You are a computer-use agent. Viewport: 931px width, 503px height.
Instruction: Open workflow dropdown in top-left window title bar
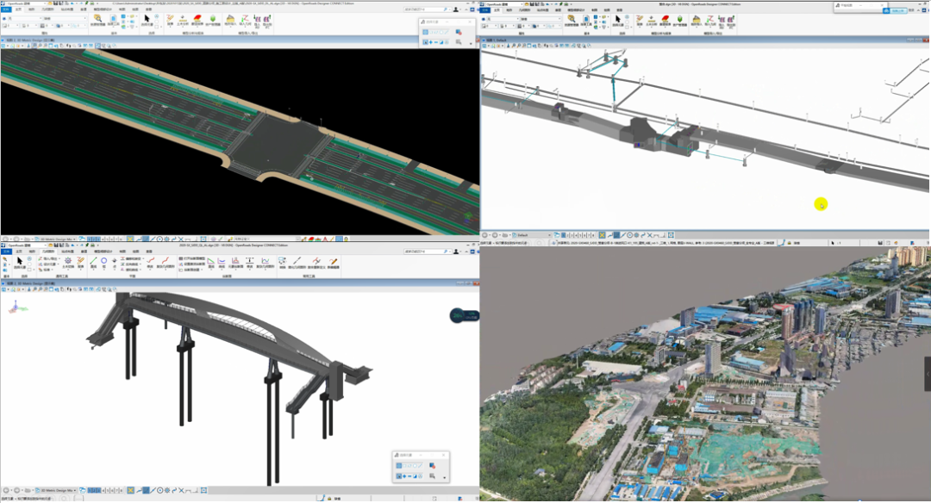pyautogui.click(x=26, y=3)
